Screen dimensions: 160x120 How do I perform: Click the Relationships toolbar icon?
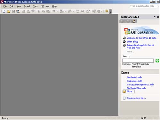pyautogui.click(x=94, y=11)
